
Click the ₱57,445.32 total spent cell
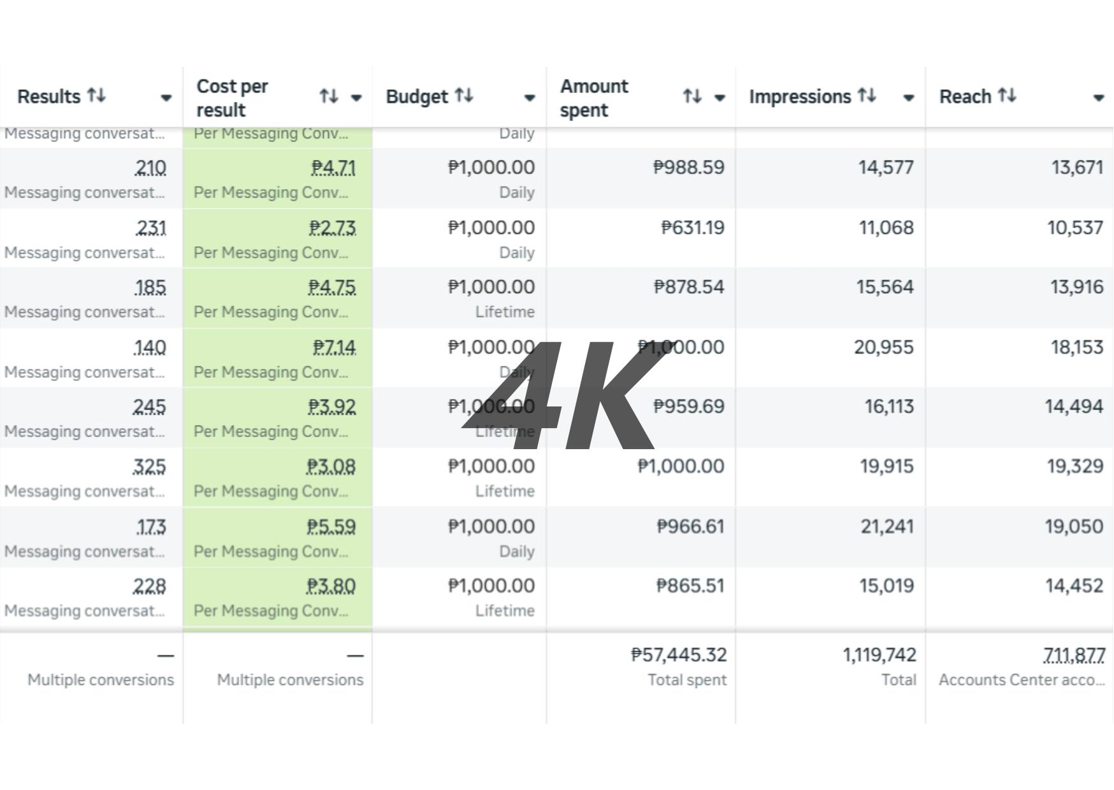[x=678, y=654]
